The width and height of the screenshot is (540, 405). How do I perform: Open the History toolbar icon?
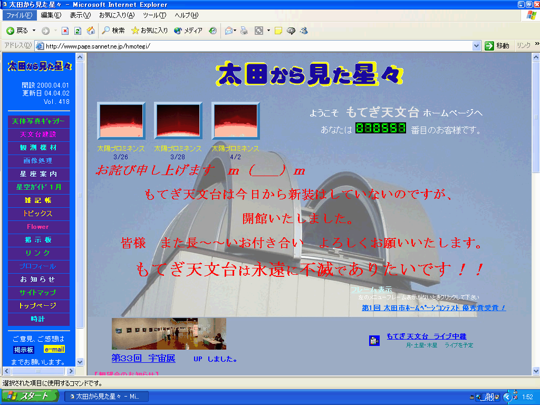point(213,31)
